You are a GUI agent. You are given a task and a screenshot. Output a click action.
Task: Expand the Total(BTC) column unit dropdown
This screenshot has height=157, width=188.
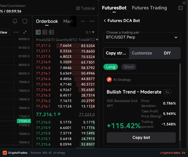coord(97,40)
